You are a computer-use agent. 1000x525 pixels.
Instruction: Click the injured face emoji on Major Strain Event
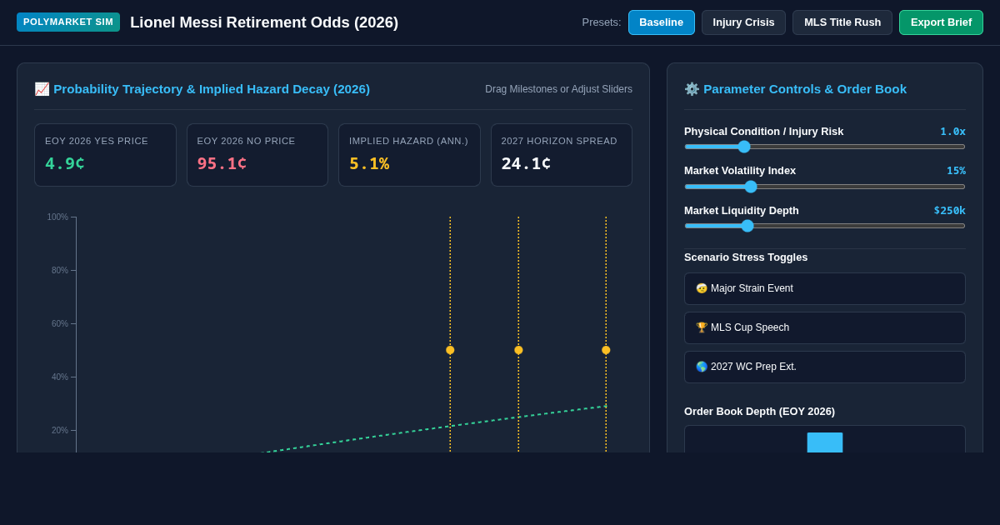point(702,288)
